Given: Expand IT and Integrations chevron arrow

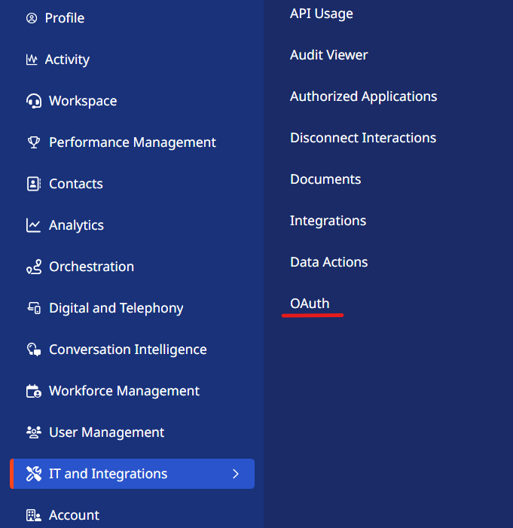Looking at the screenshot, I should tap(236, 474).
